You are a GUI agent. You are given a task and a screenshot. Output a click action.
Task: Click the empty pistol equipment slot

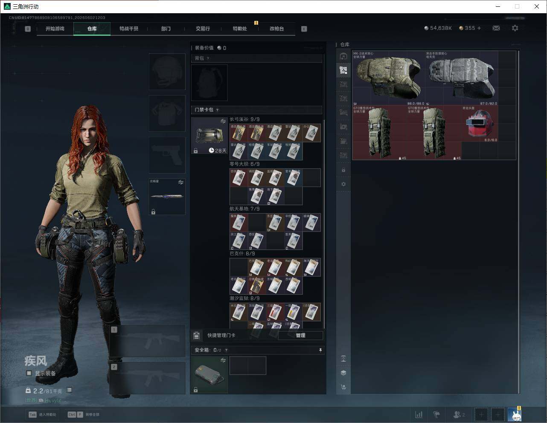coord(167,155)
